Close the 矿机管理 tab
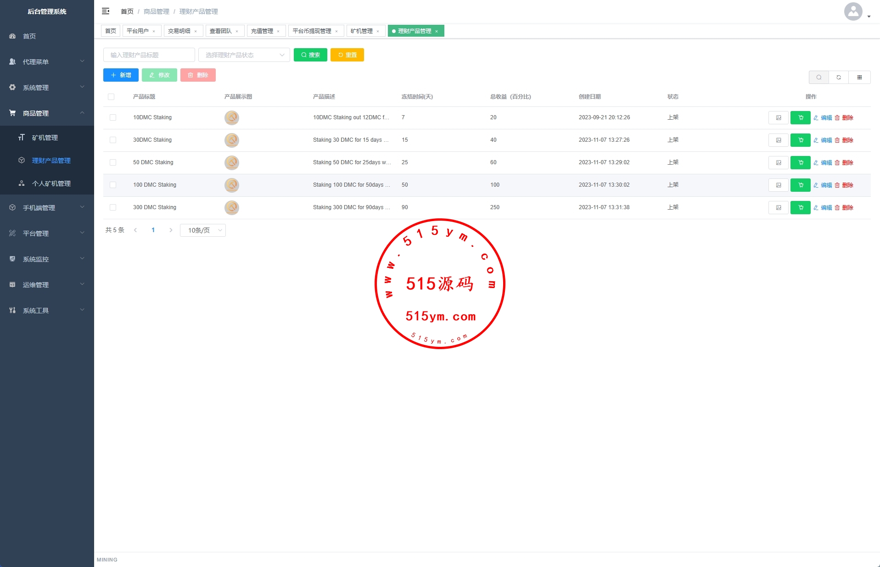The width and height of the screenshot is (880, 567). coord(378,31)
